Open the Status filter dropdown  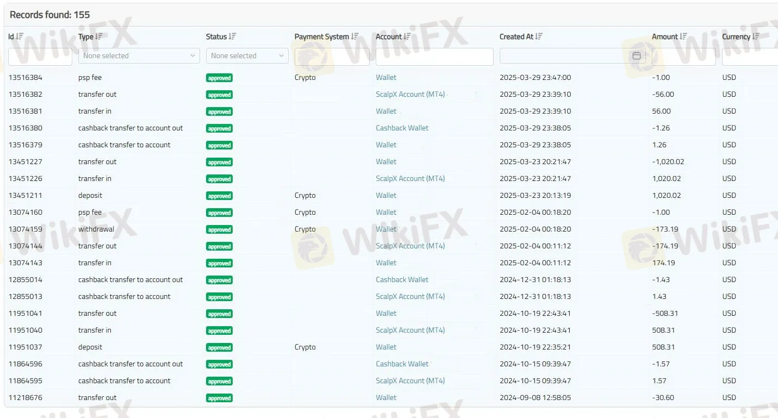247,55
